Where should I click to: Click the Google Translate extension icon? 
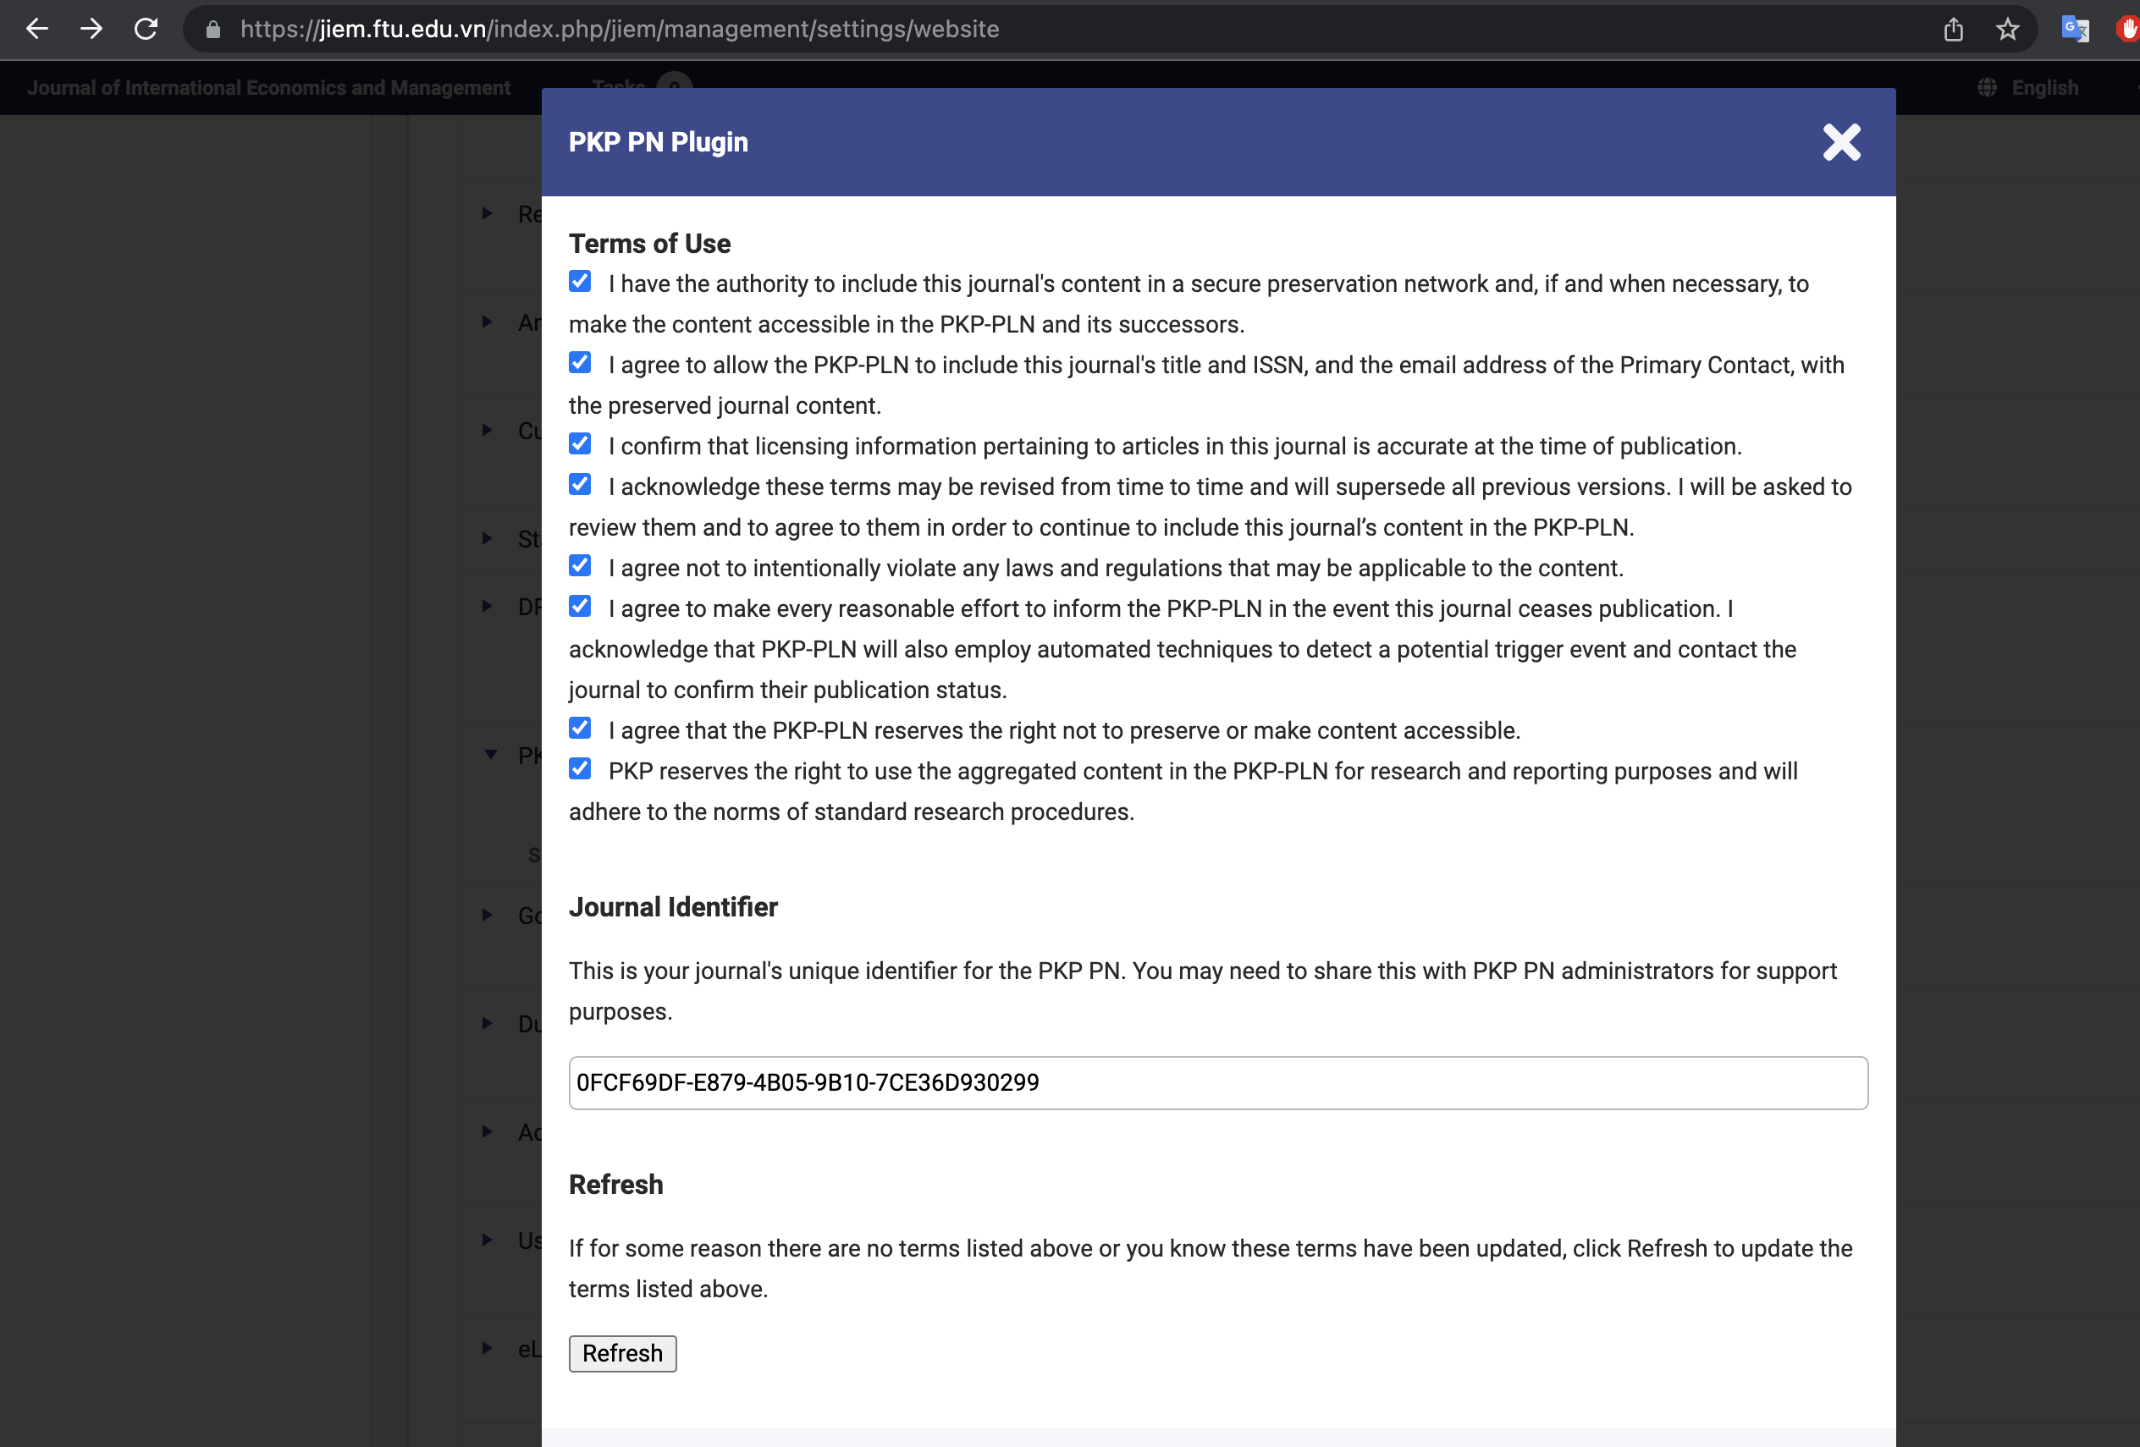pos(2076,27)
